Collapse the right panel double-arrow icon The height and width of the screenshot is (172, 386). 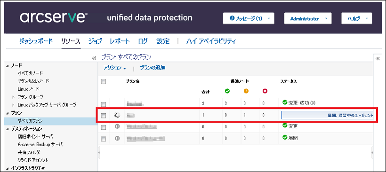point(377,58)
